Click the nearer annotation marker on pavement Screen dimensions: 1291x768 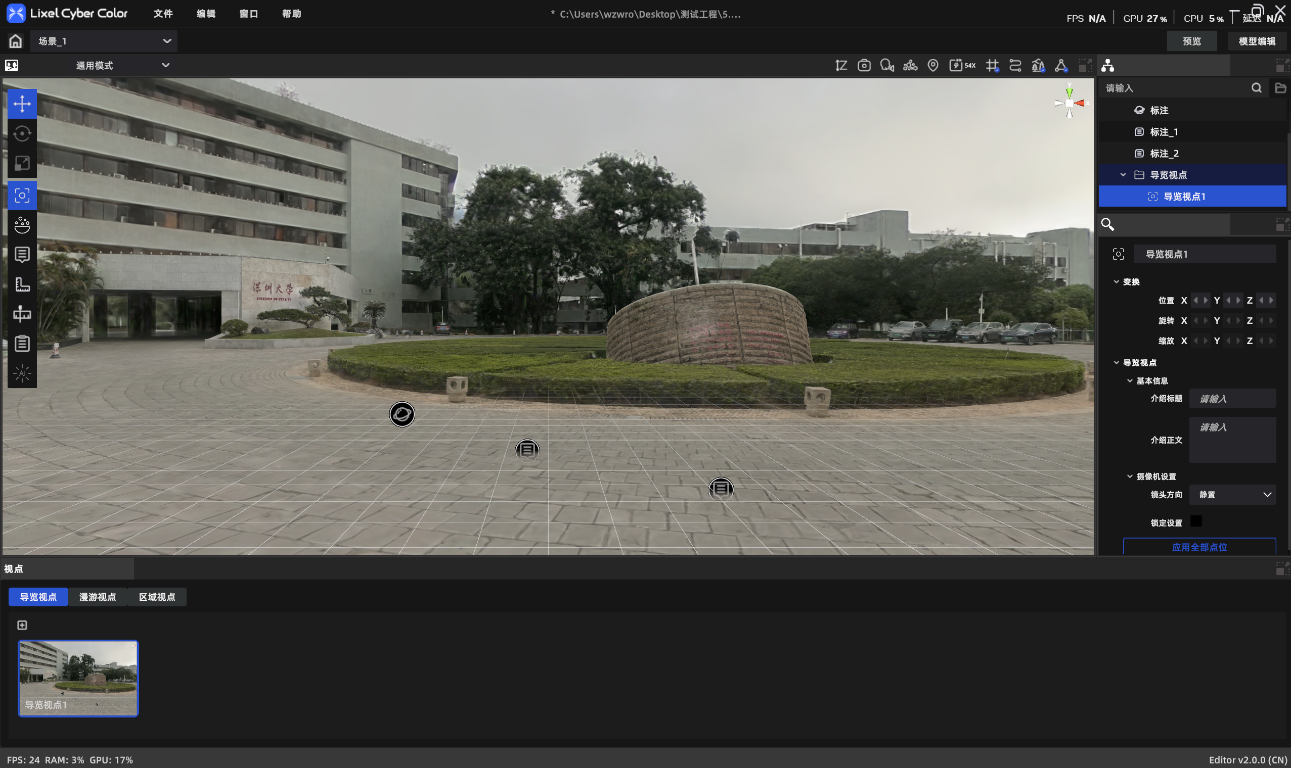click(721, 489)
